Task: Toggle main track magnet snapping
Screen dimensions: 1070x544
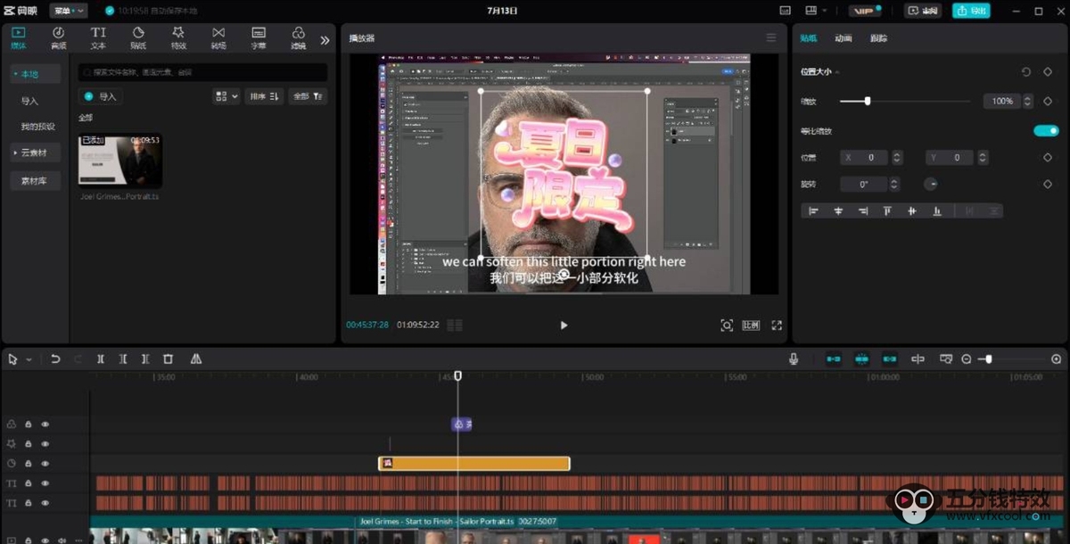Action: pyautogui.click(x=834, y=359)
